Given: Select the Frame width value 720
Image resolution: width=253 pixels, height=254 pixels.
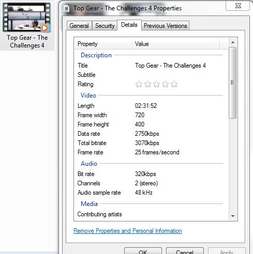Looking at the screenshot, I should [x=140, y=115].
